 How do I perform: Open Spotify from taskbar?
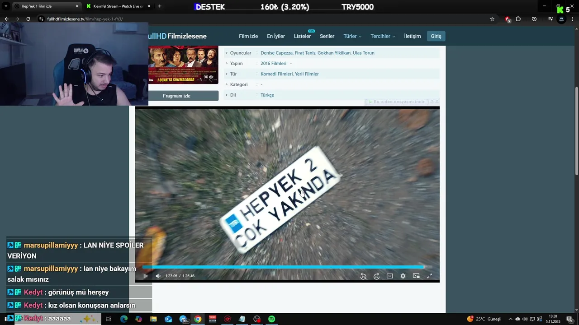271,319
